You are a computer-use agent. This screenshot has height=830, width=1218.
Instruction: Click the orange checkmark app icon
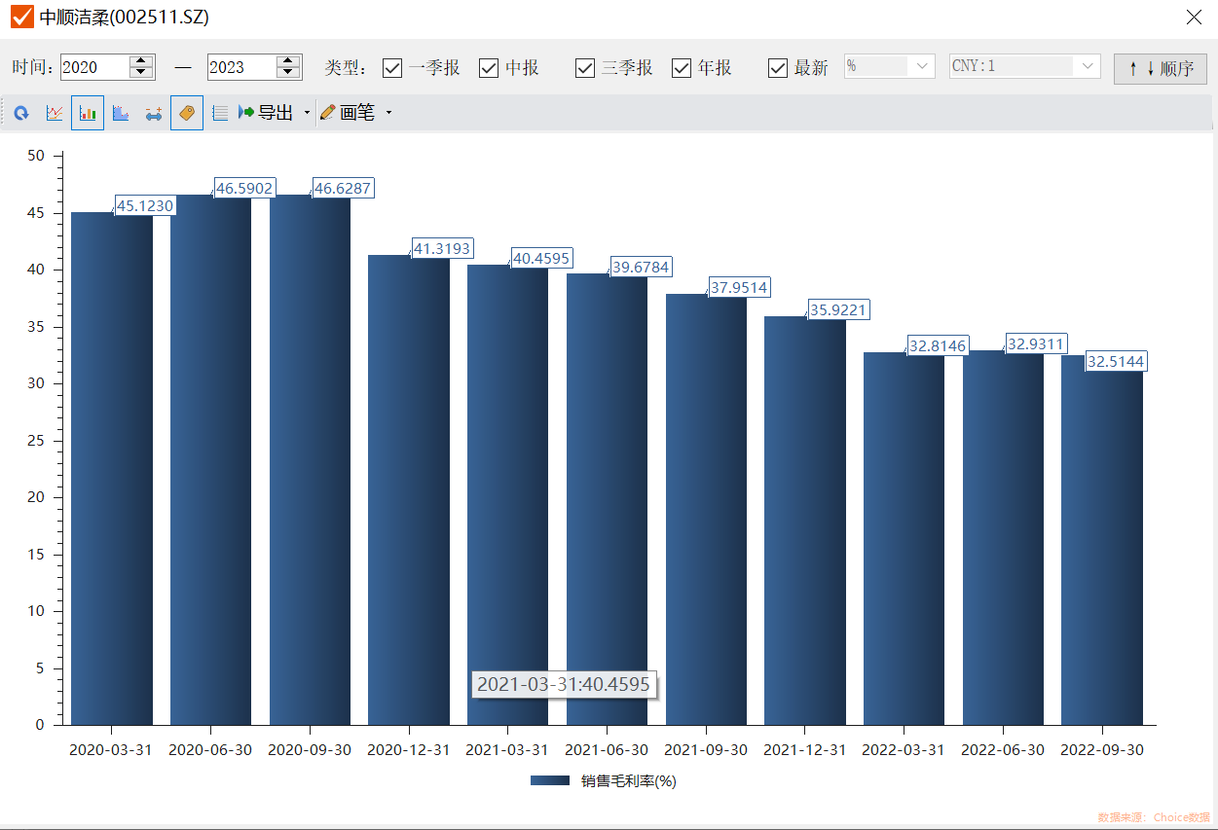21,17
